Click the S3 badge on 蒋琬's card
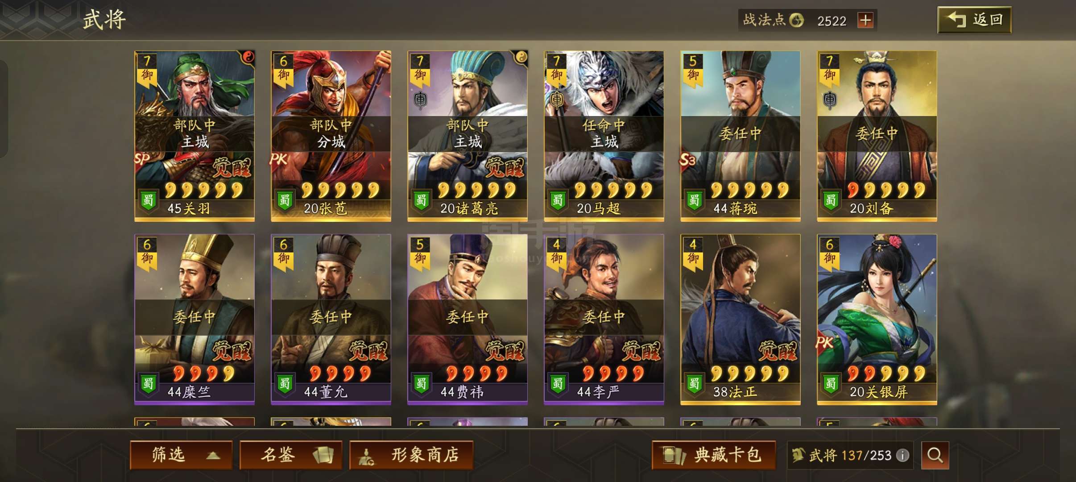This screenshot has width=1076, height=482. click(687, 158)
